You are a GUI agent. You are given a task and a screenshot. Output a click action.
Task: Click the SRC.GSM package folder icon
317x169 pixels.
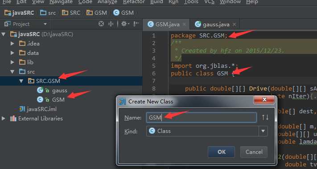31,81
